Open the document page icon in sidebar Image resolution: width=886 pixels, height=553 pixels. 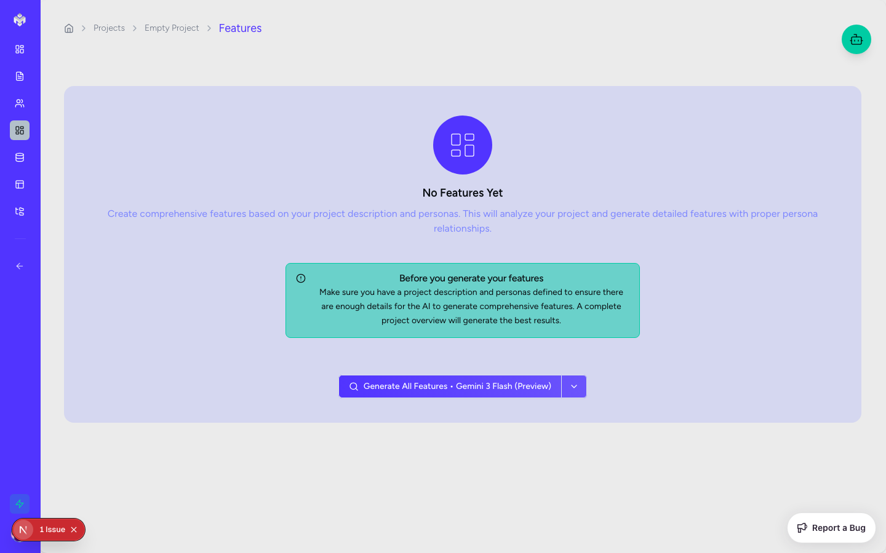click(20, 76)
